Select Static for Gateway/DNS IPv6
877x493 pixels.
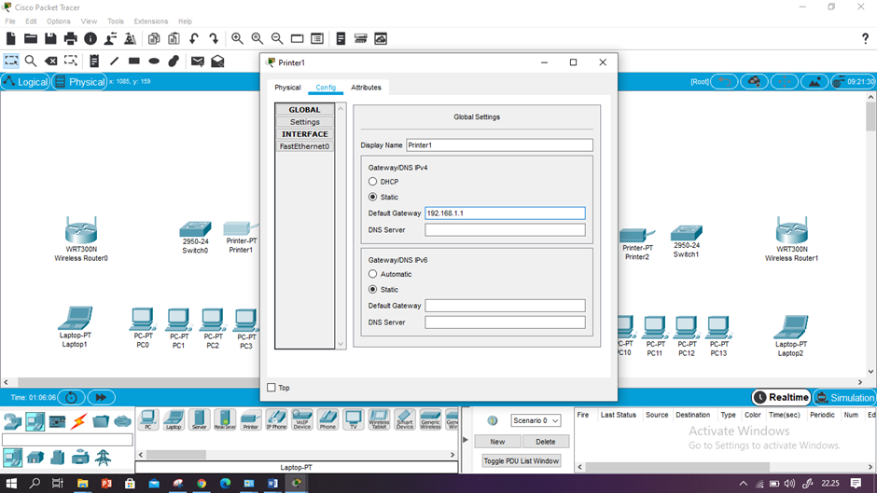(372, 290)
